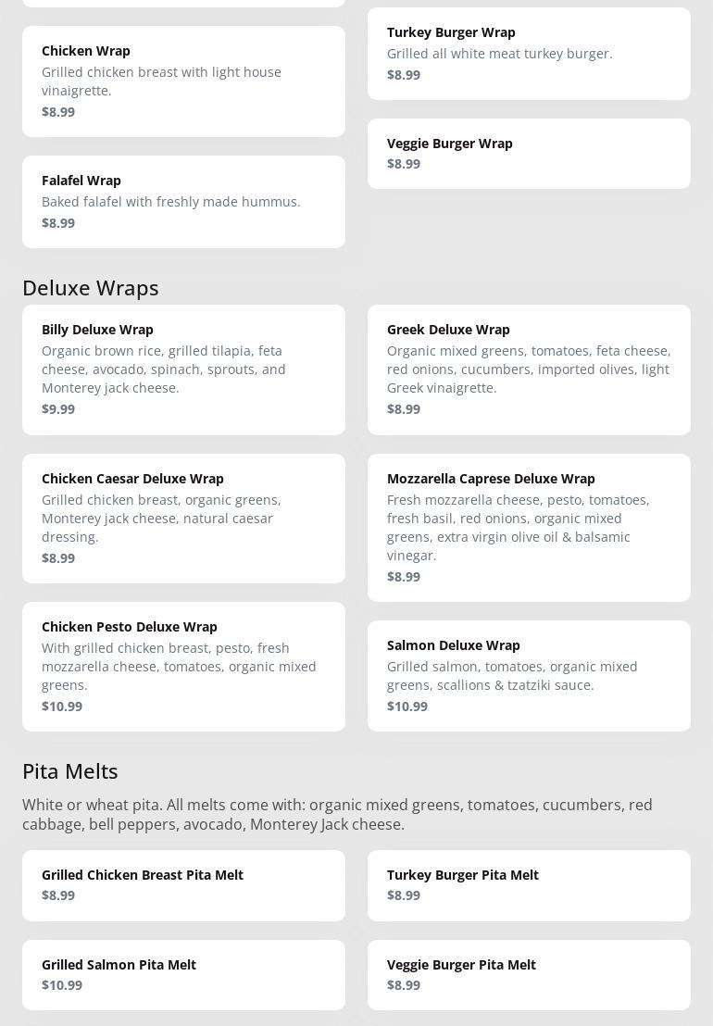This screenshot has width=713, height=1026.
Task: Select the Salmon Deluxe Wrap card
Action: tap(529, 676)
